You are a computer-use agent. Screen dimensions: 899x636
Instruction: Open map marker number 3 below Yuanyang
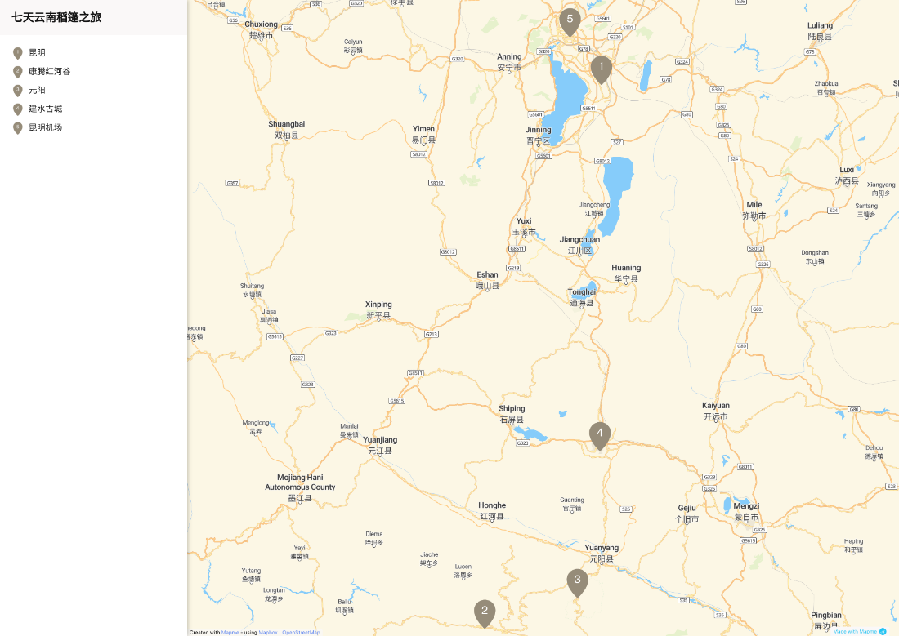pyautogui.click(x=577, y=582)
